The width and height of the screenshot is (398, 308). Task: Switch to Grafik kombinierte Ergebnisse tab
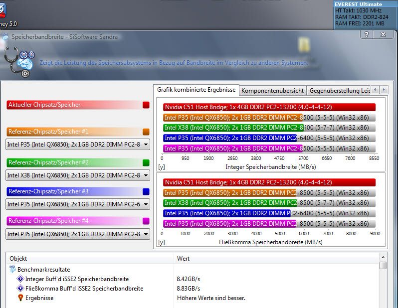coord(196,90)
